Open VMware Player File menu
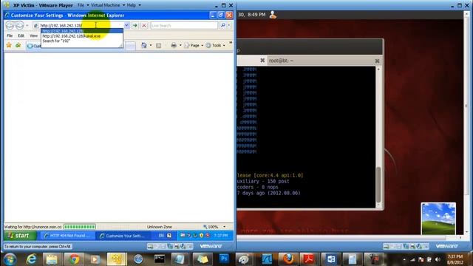Screen dimensions: 473x266 click(83, 5)
